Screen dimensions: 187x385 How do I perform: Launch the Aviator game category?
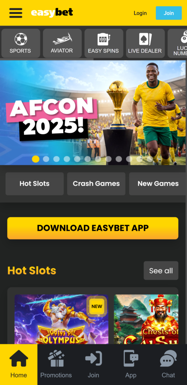(62, 43)
